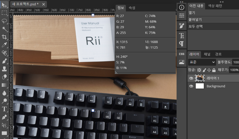Switch to the 채널 tab

[207, 54]
